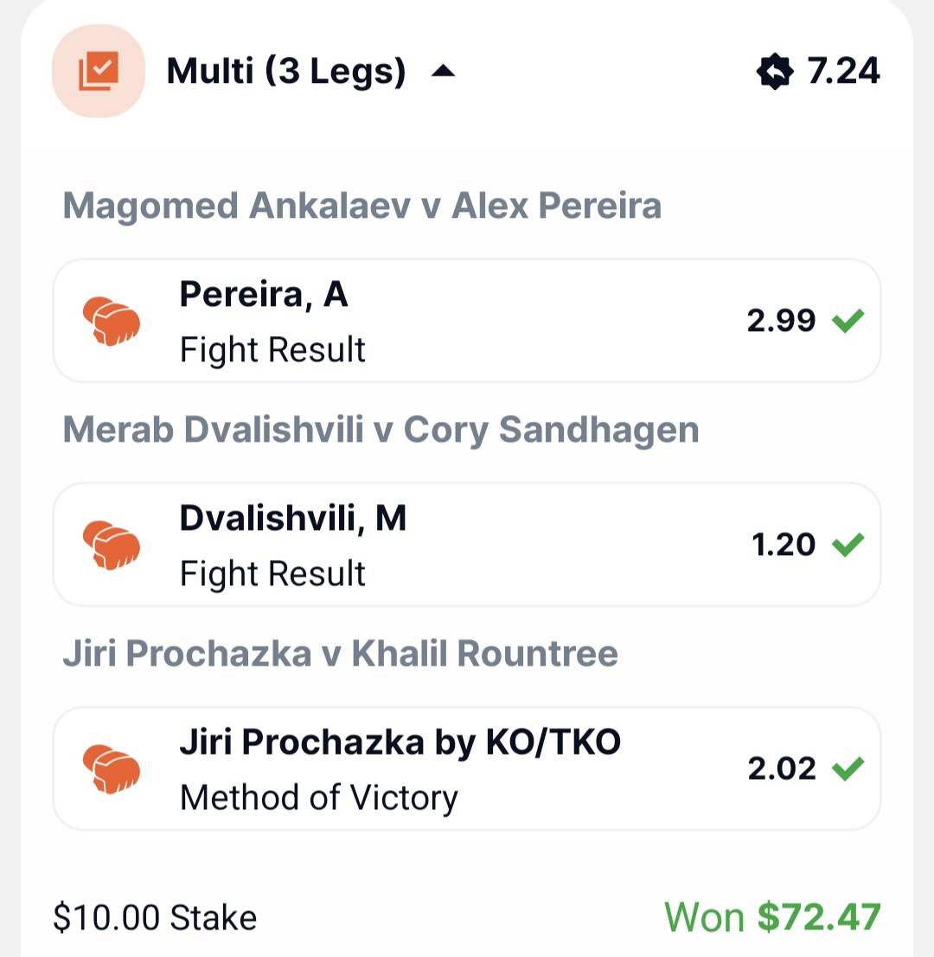The image size is (934, 957).
Task: Click the 7.24 total odds value
Action: tap(843, 72)
